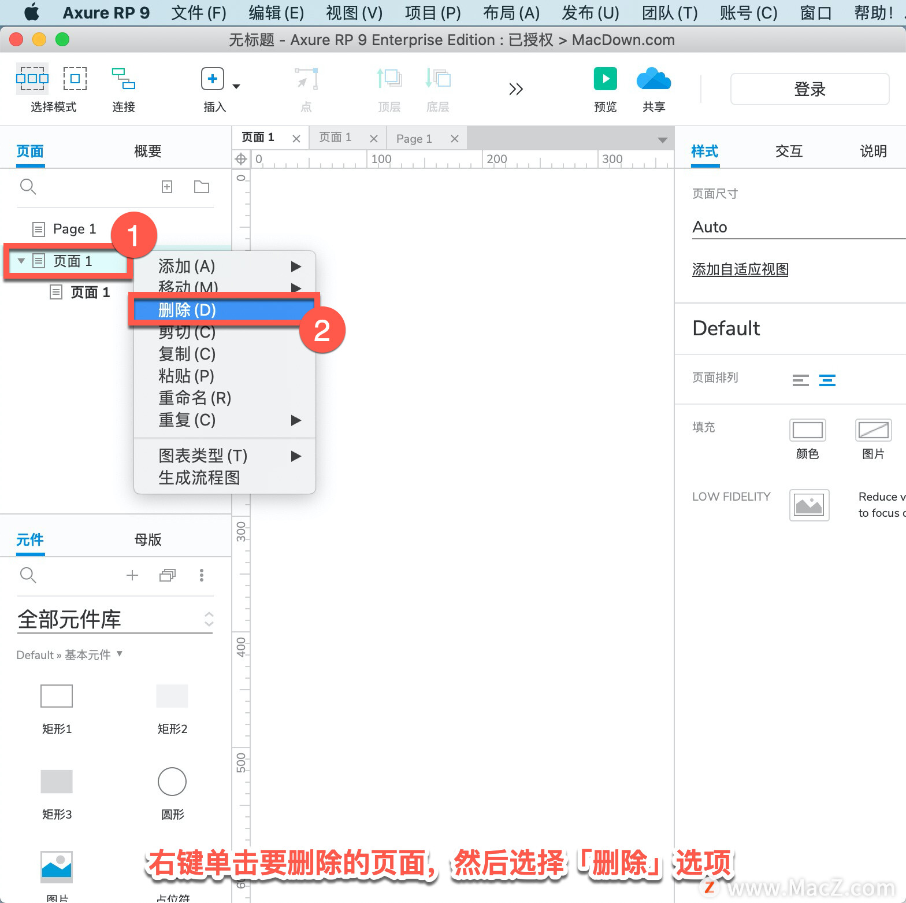Open the 发布 (U) menu
This screenshot has height=903, width=906.
click(591, 13)
